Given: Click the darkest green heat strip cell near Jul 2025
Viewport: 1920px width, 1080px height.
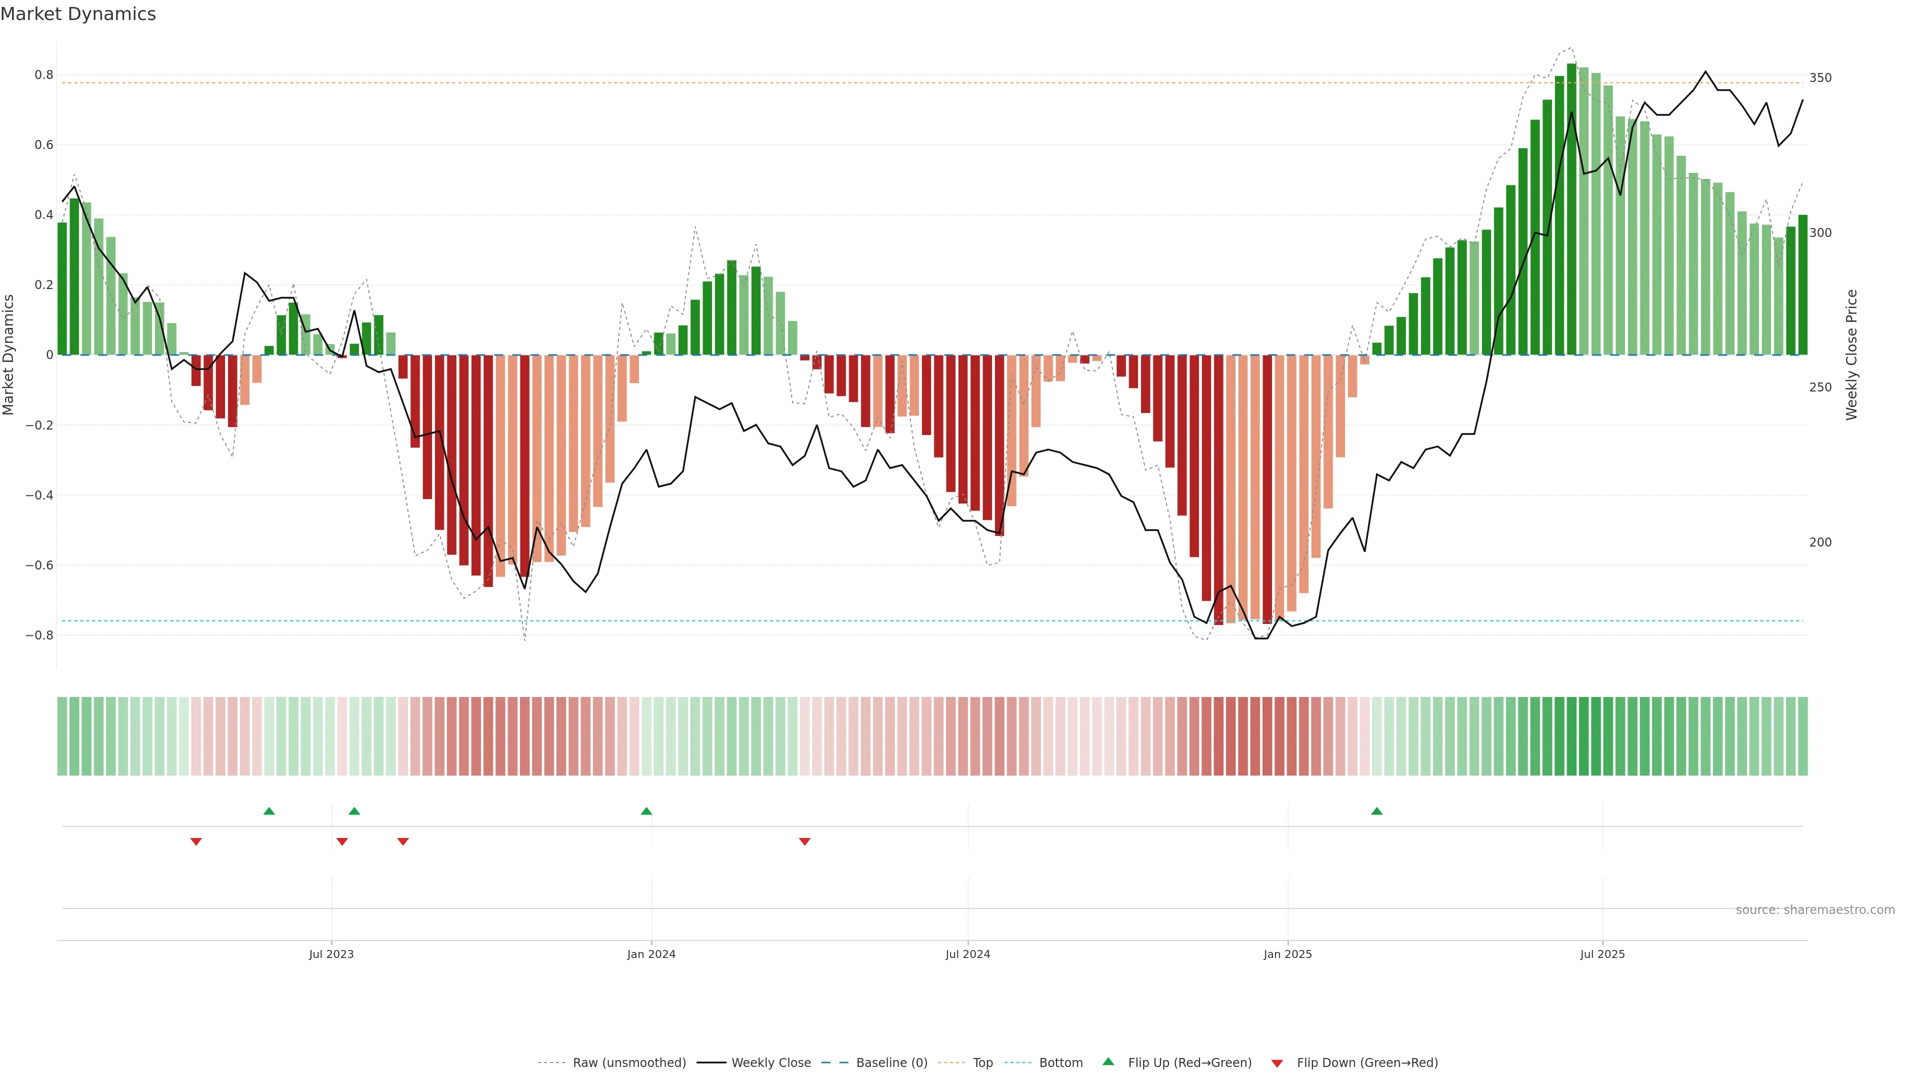Looking at the screenshot, I should coord(1571,735).
